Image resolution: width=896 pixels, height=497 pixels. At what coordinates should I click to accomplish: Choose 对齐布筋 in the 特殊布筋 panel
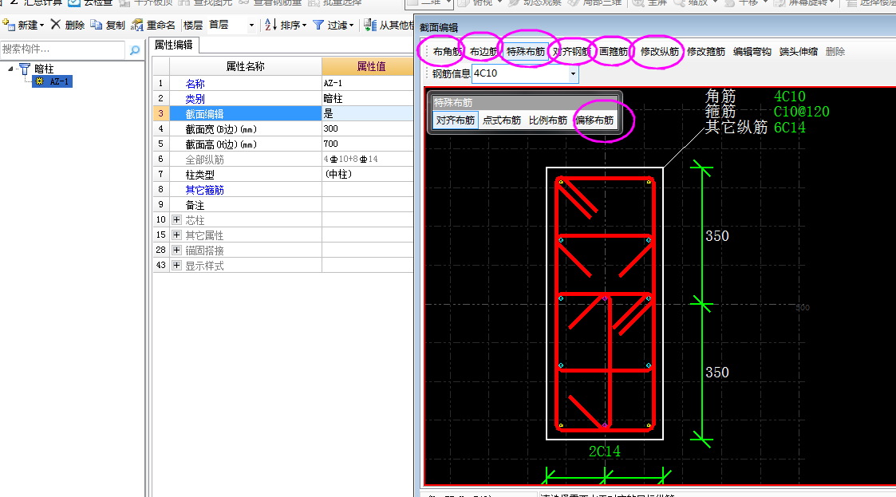pos(456,120)
